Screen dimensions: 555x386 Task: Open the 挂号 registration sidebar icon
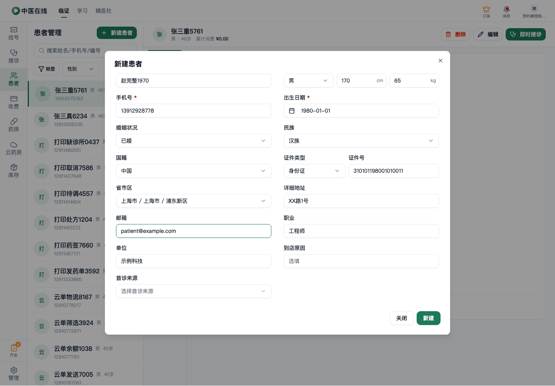click(x=13, y=34)
